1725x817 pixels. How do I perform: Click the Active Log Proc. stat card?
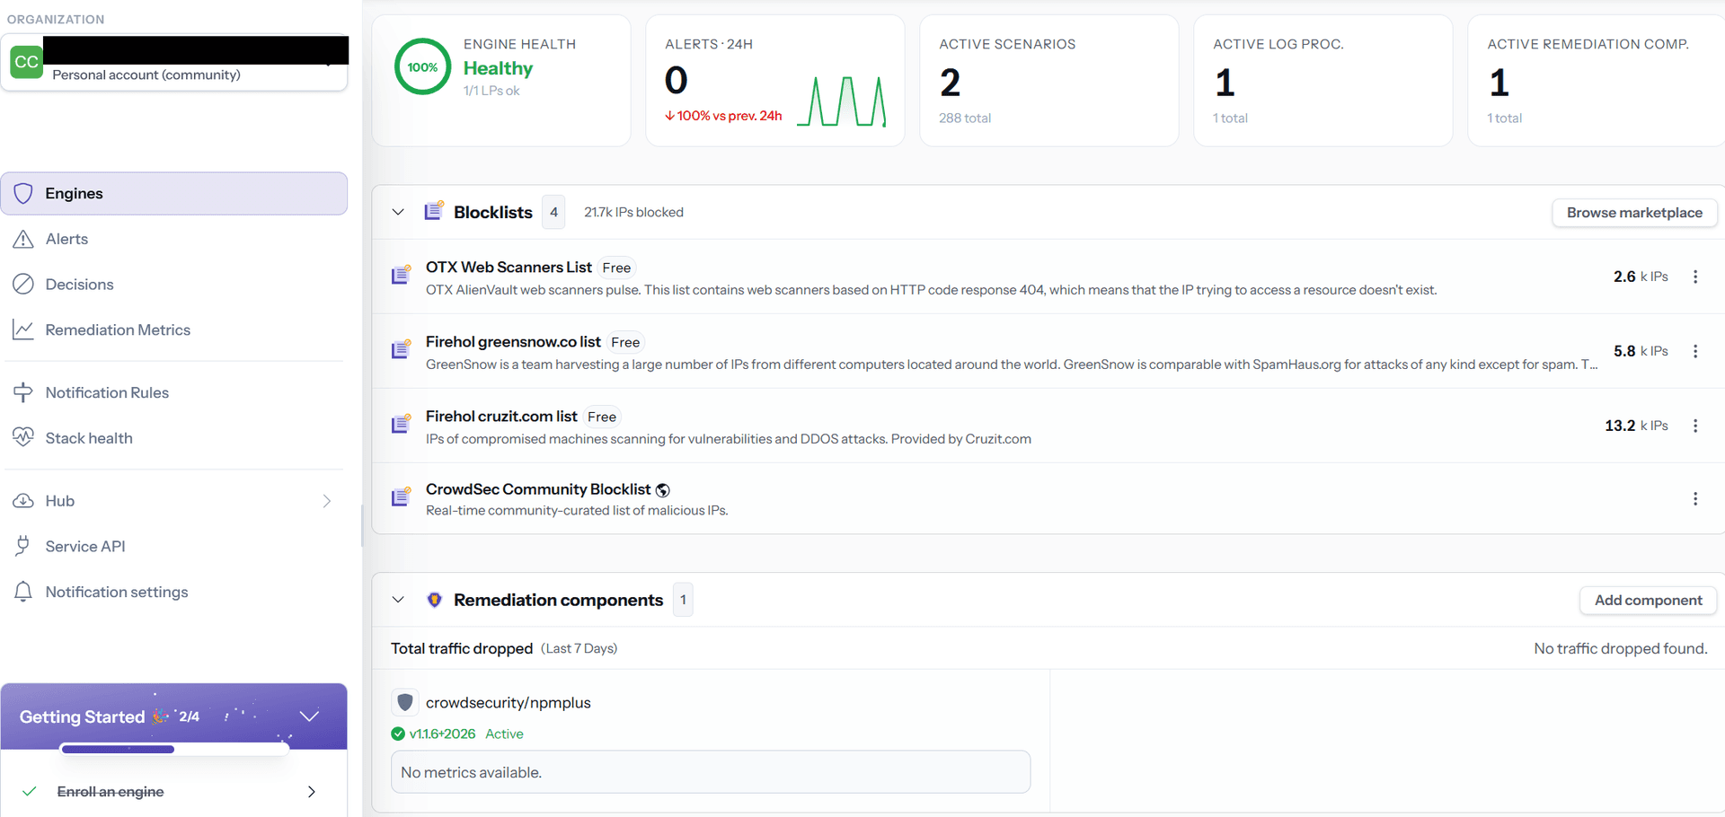point(1323,81)
